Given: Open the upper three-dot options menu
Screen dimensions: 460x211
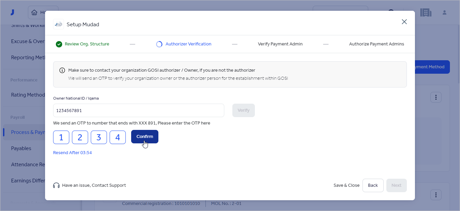Looking at the screenshot, I should click(436, 97).
